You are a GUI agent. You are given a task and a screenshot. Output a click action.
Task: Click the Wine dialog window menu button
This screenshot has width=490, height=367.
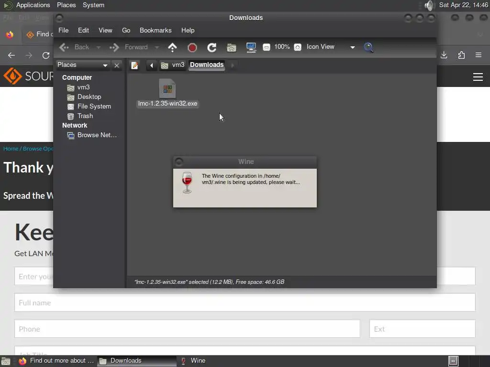tap(179, 162)
